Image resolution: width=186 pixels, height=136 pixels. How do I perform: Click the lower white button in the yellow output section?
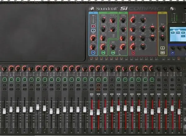click(162, 52)
